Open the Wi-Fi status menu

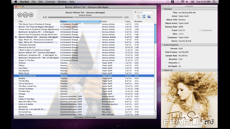tap(182, 2)
